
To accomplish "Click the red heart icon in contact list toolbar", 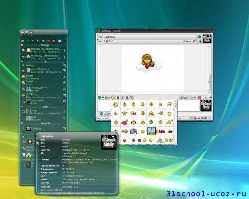I will (48, 41).
